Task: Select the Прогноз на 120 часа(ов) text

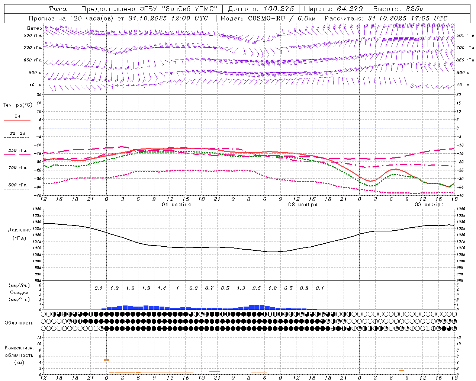Action: [x=71, y=18]
